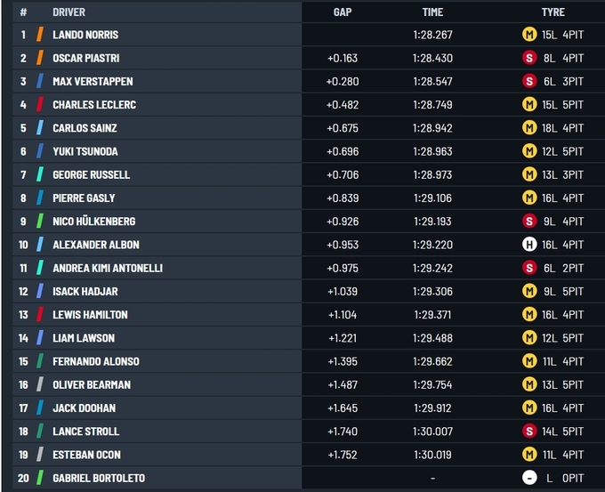Click Fernando Alonso's gap +1.395
Screen dimensions: 605x492
tap(343, 361)
